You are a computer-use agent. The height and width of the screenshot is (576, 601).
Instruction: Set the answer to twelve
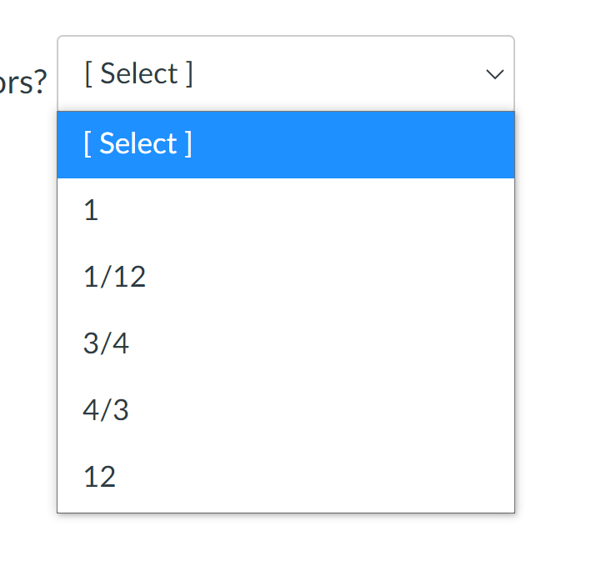(285, 477)
